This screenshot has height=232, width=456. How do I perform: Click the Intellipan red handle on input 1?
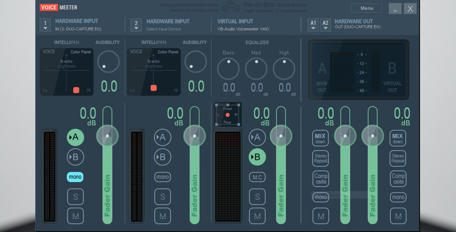[76, 90]
